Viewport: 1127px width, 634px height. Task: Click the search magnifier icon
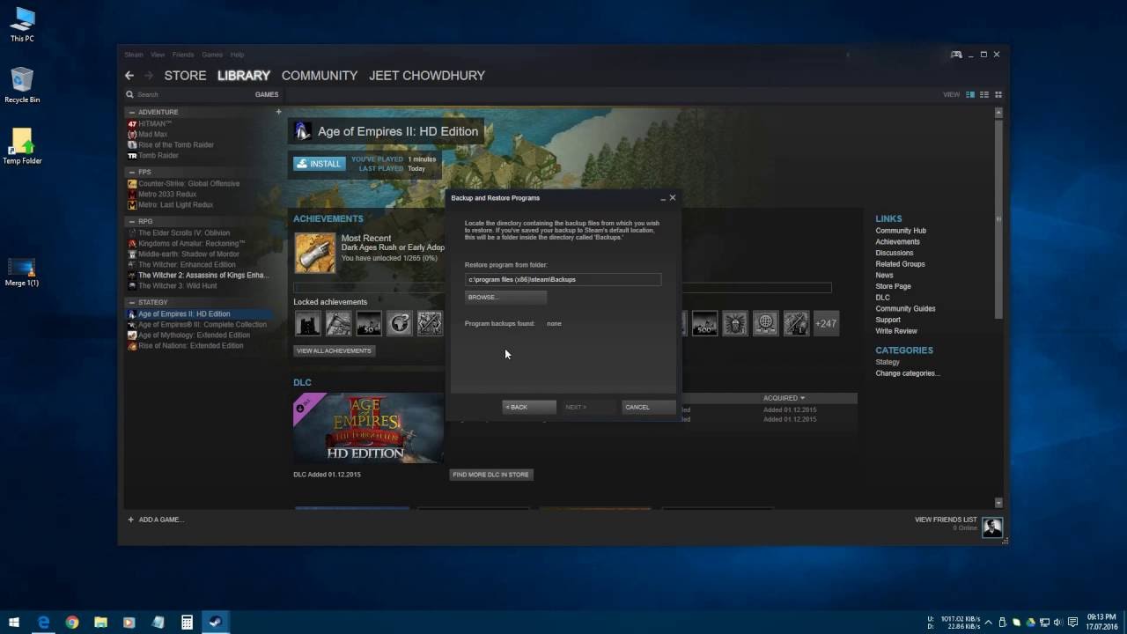129,94
